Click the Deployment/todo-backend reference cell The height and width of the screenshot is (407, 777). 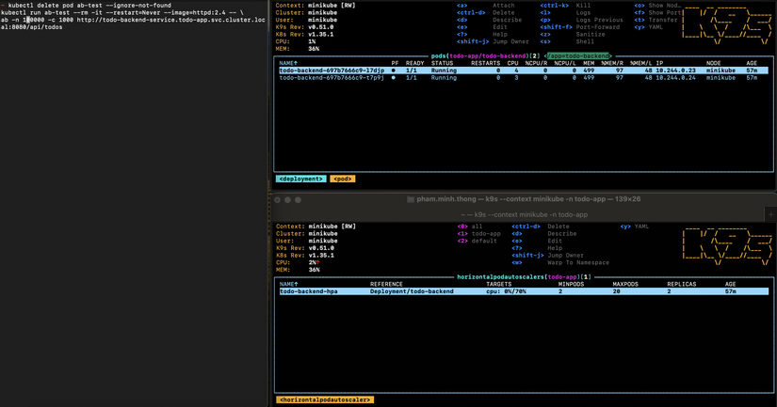[412, 291]
